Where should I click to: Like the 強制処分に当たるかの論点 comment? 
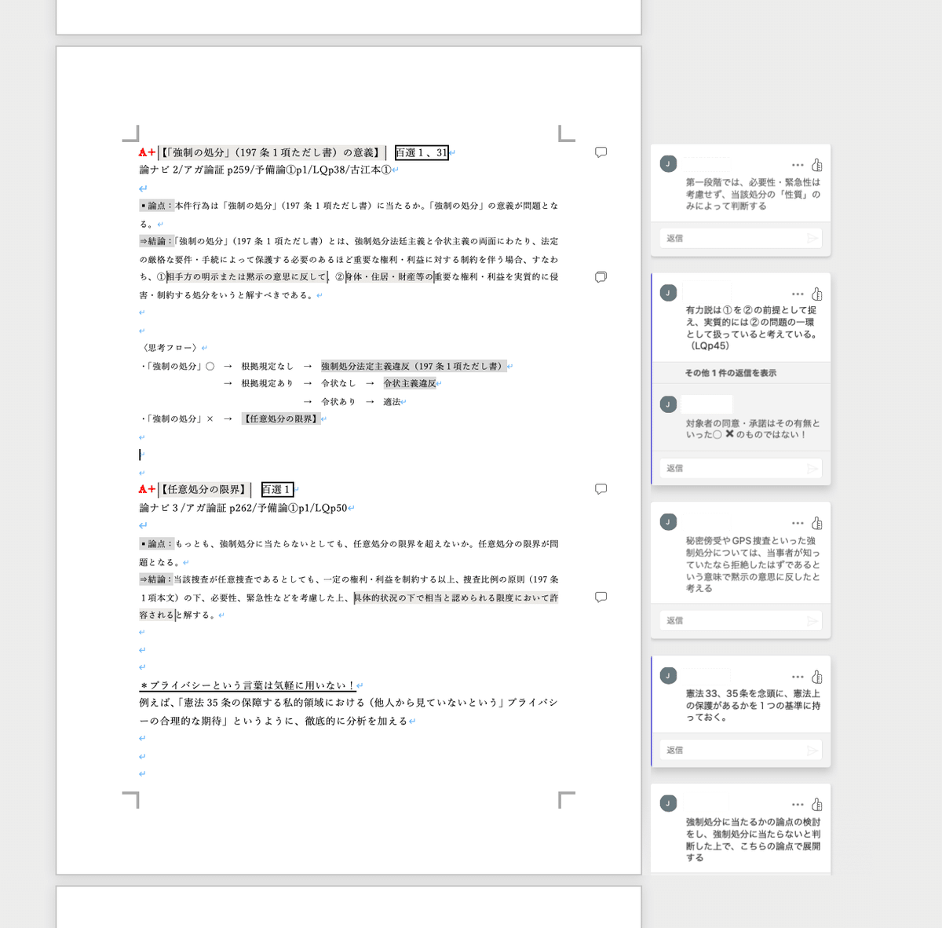pyautogui.click(x=817, y=805)
